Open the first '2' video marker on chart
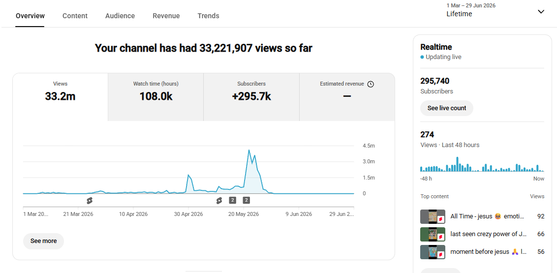The image size is (557, 273). pos(232,200)
